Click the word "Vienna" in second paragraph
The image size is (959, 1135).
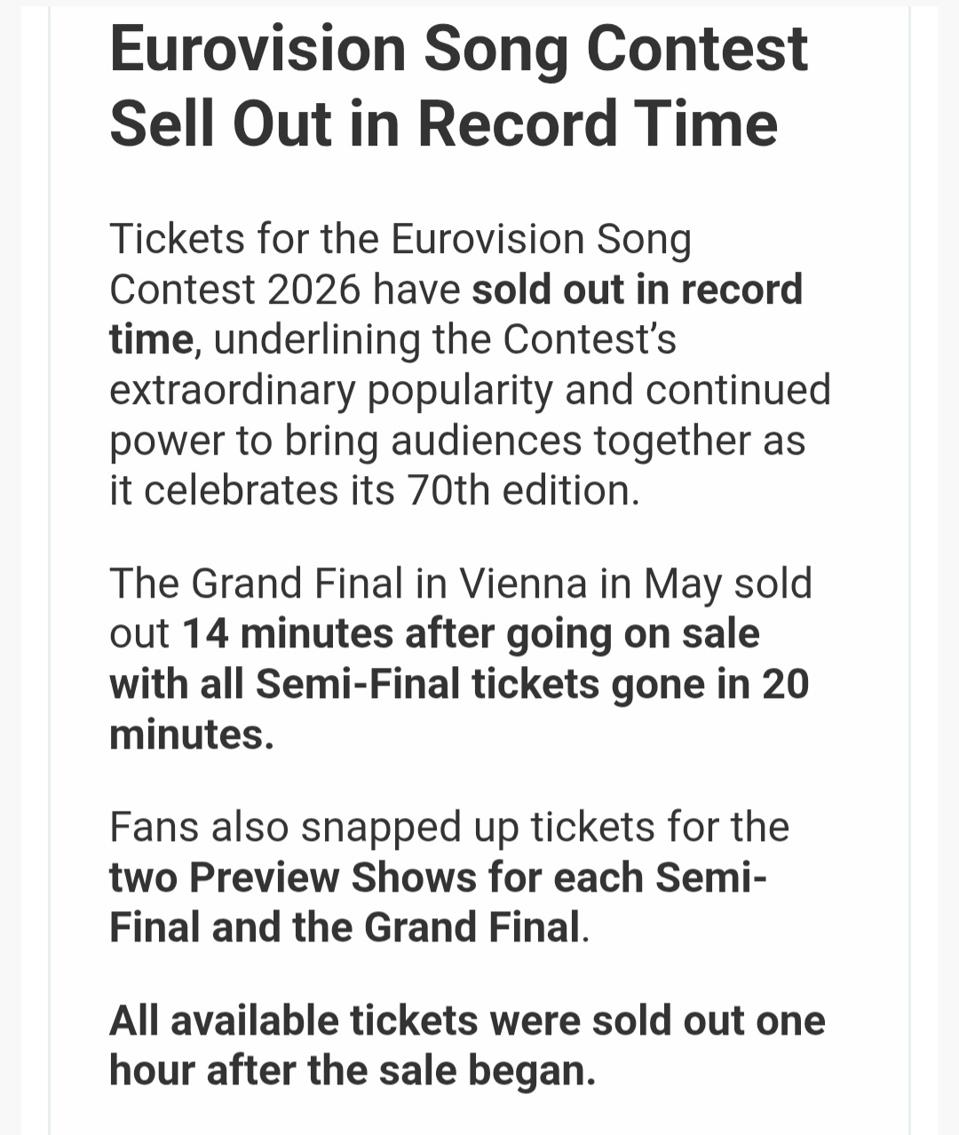pyautogui.click(x=522, y=584)
